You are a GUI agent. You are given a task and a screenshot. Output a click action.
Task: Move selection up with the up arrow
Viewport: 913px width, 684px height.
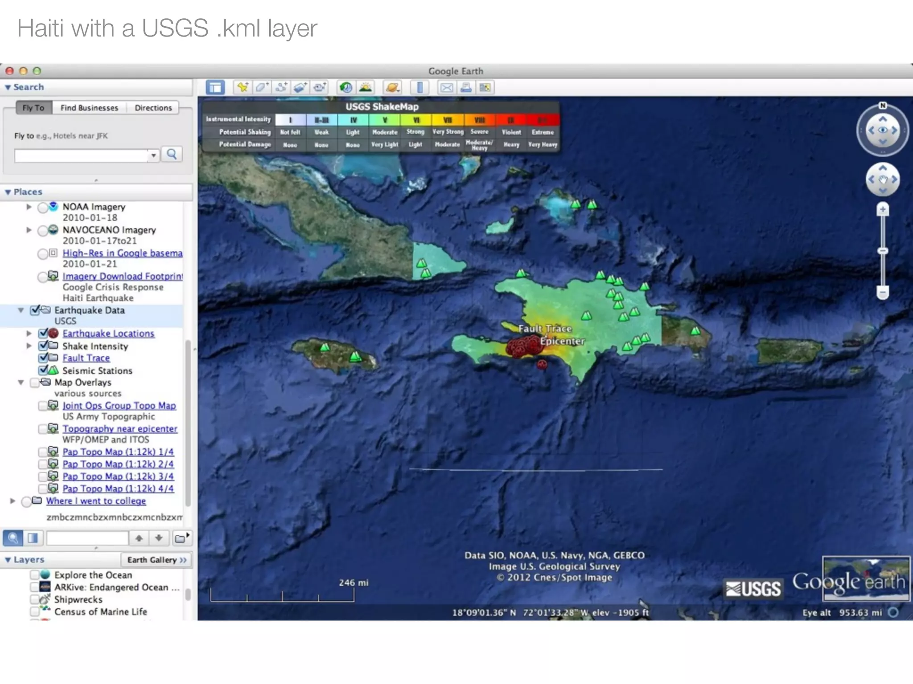coord(139,538)
